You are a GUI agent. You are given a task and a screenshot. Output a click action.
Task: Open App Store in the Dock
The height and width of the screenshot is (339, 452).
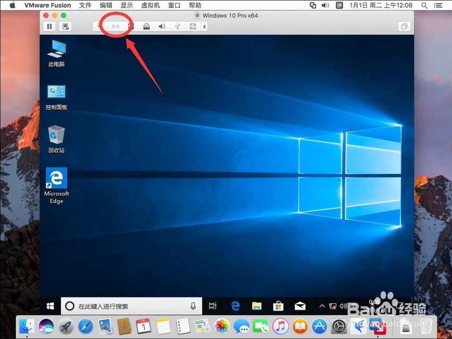tap(320, 326)
